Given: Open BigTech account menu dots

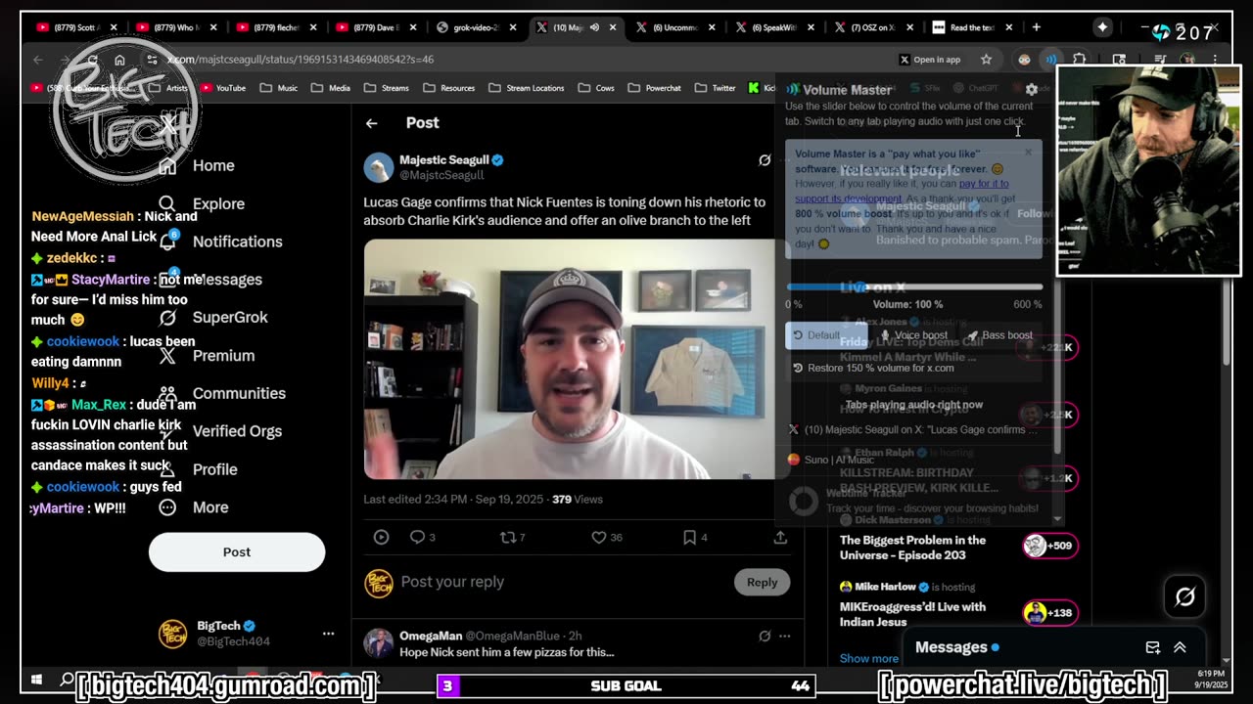Looking at the screenshot, I should click(x=328, y=634).
